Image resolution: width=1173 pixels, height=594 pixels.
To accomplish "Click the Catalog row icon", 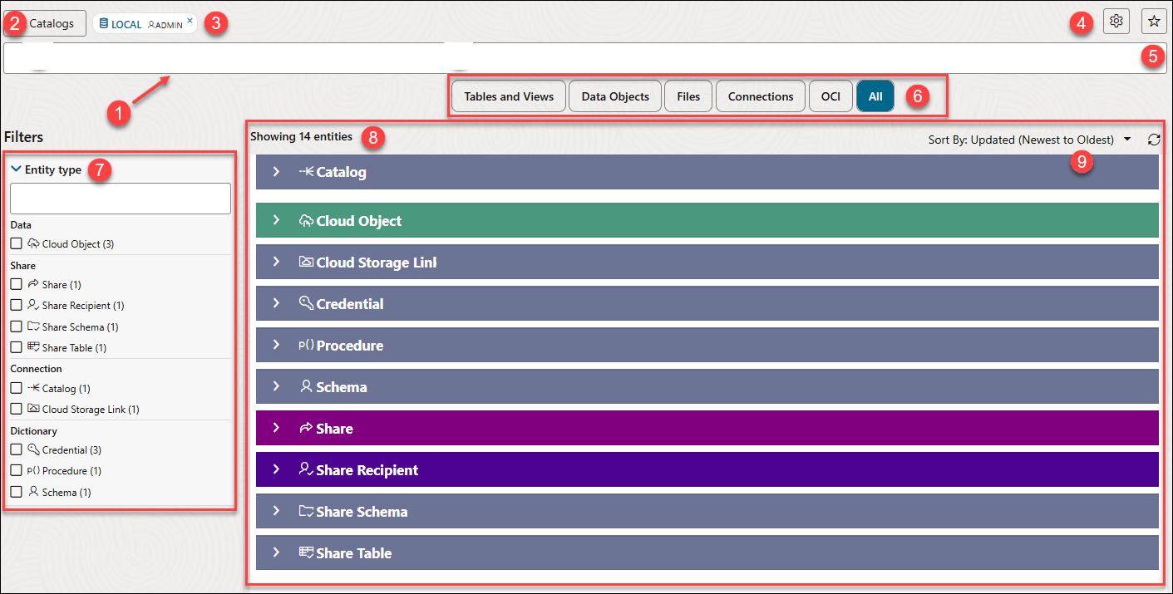I will (x=306, y=172).
